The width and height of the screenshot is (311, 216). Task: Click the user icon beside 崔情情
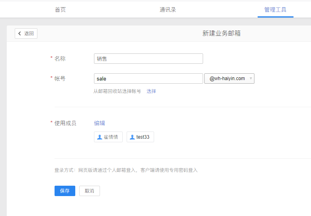coord(100,137)
